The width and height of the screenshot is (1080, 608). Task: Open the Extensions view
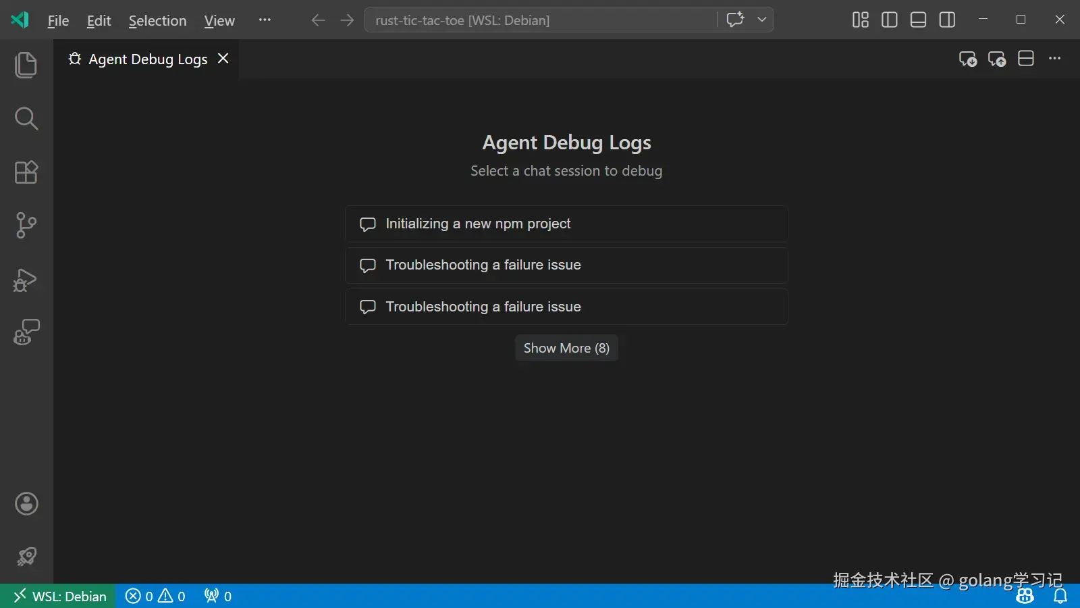[x=26, y=172]
